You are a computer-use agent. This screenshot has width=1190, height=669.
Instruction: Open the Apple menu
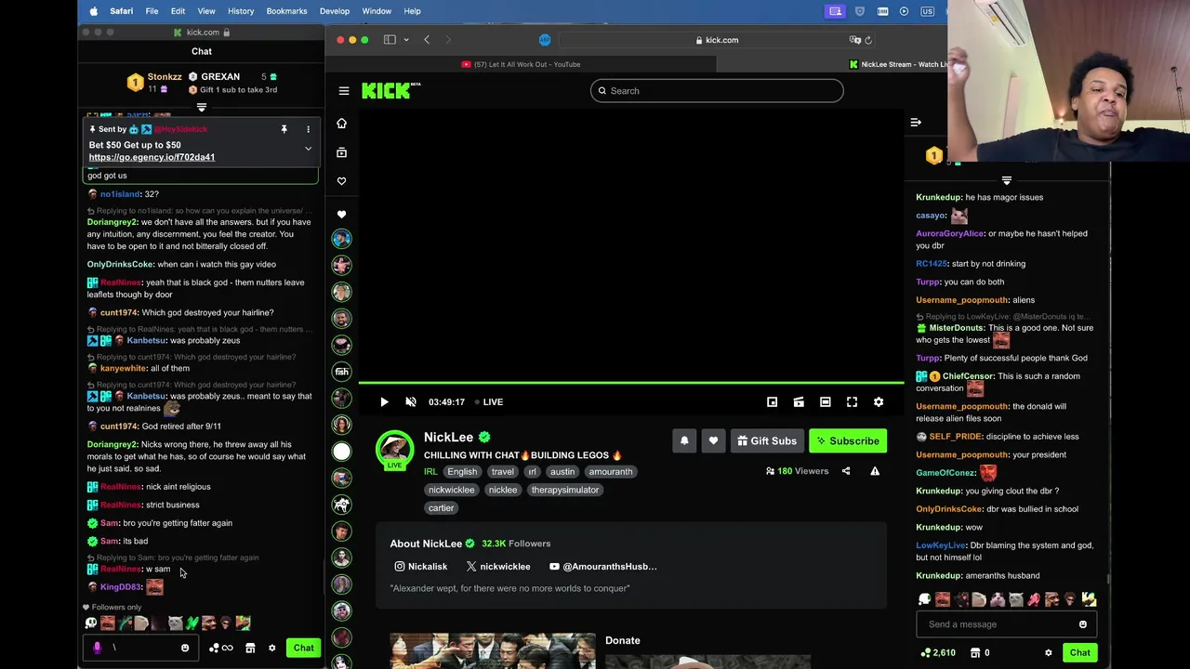click(x=93, y=11)
